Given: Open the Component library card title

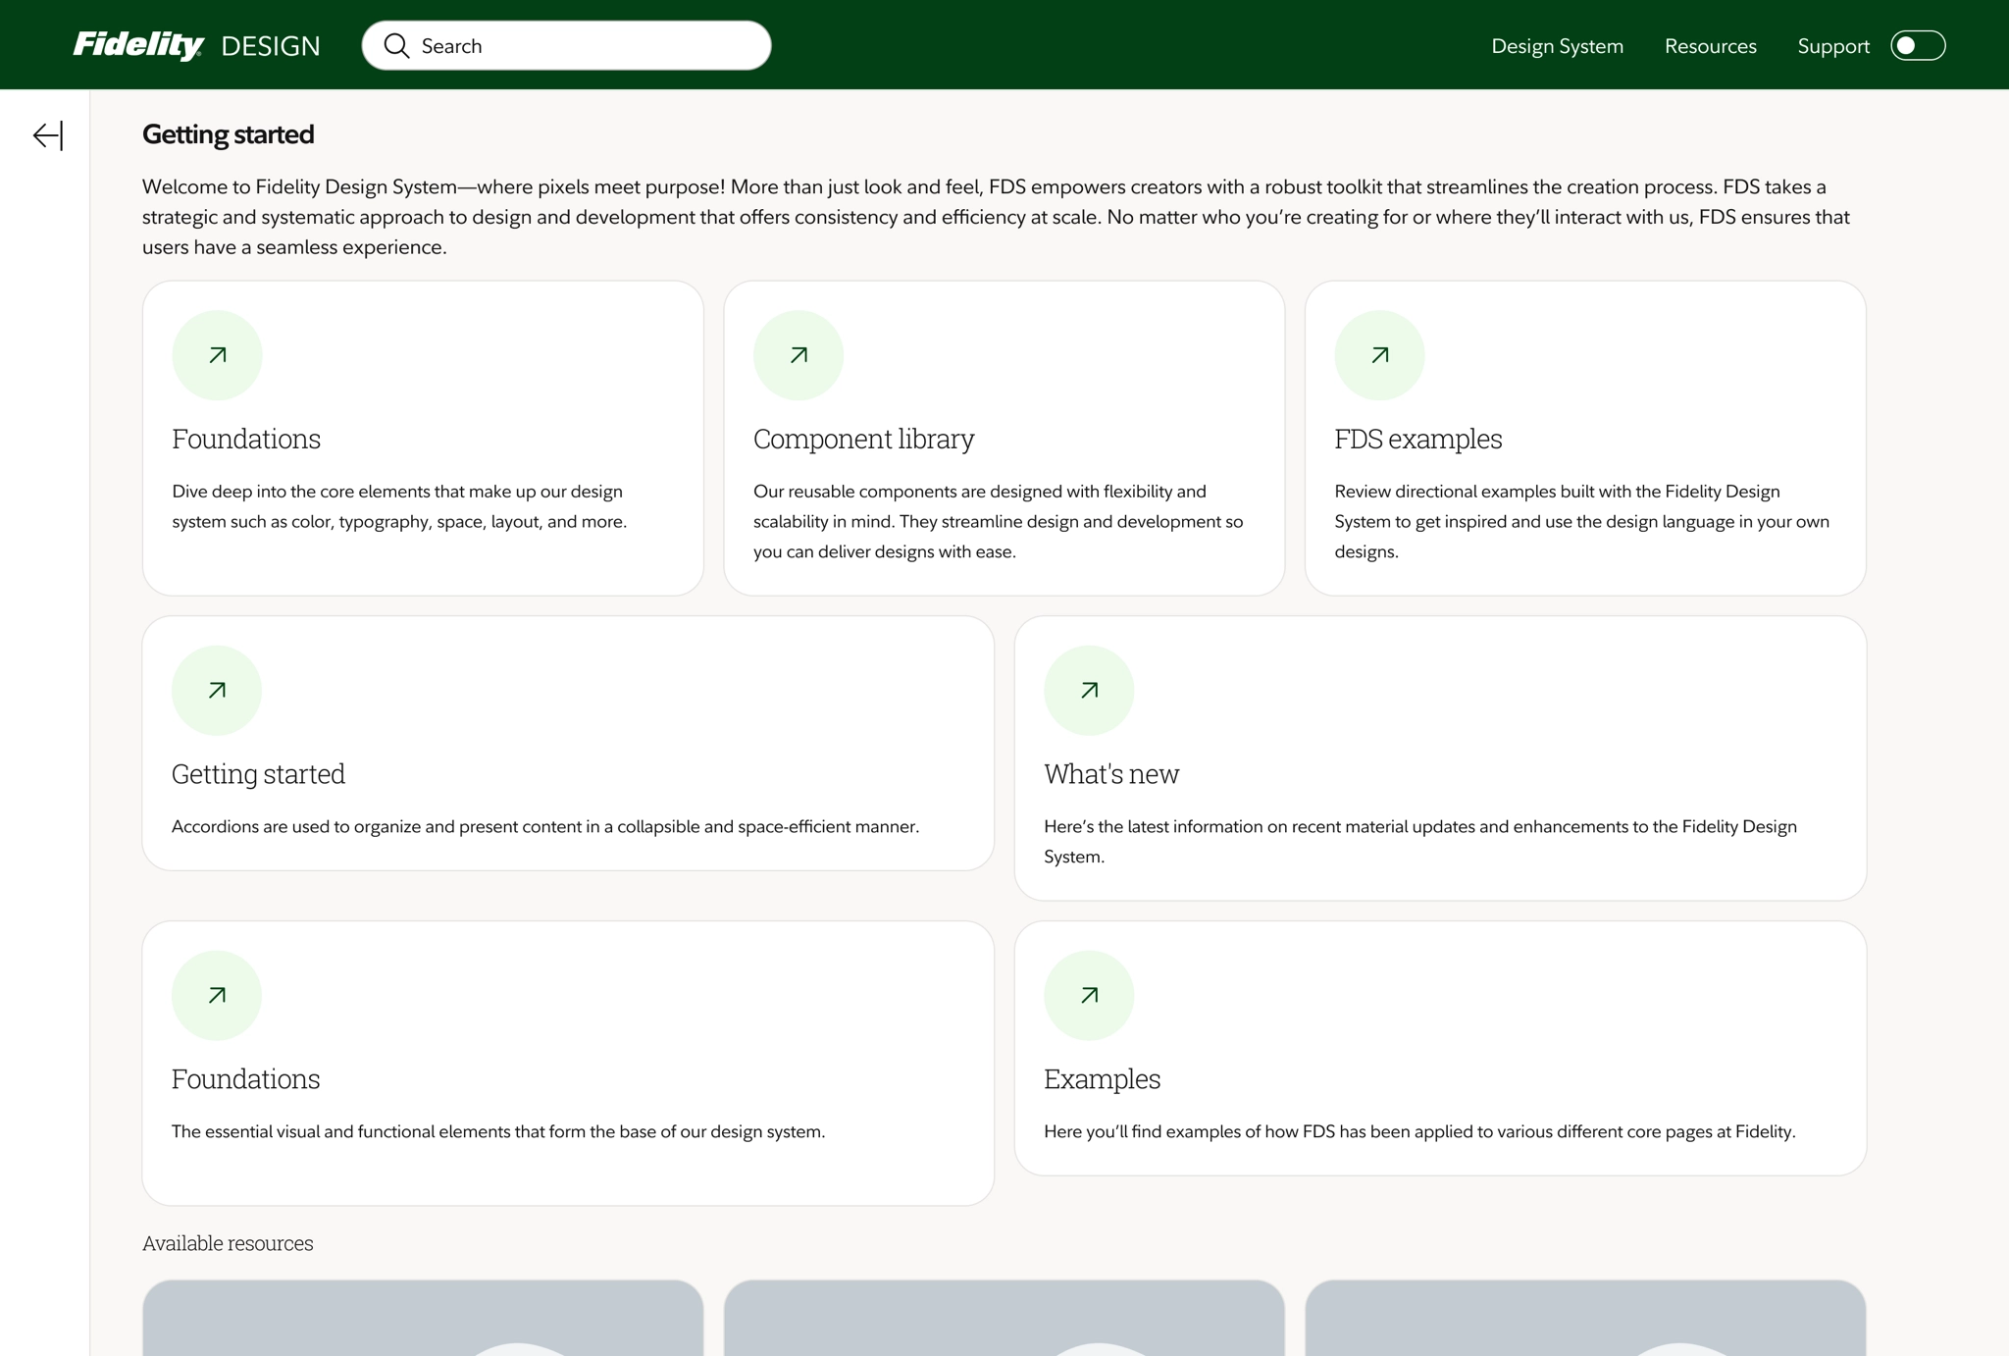Looking at the screenshot, I should [x=863, y=439].
